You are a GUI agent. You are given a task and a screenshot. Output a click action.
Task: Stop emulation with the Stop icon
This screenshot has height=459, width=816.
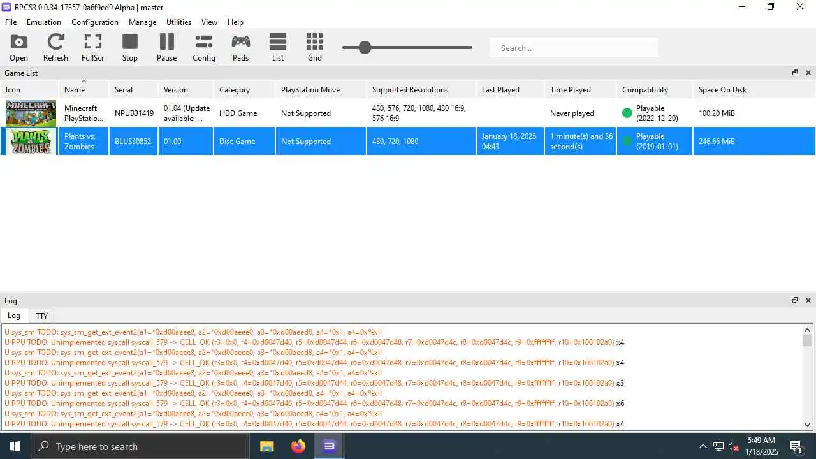pos(130,48)
